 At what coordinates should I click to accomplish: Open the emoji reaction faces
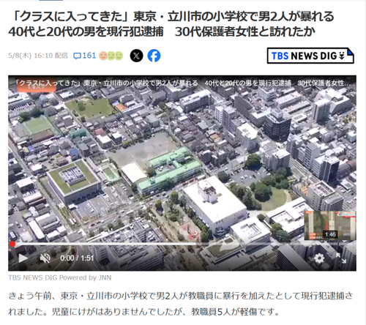[x=111, y=56]
